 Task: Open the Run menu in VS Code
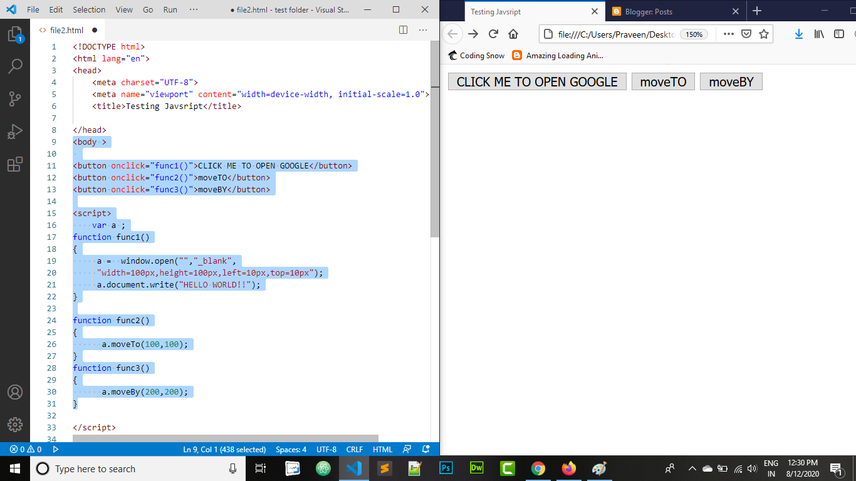(170, 10)
